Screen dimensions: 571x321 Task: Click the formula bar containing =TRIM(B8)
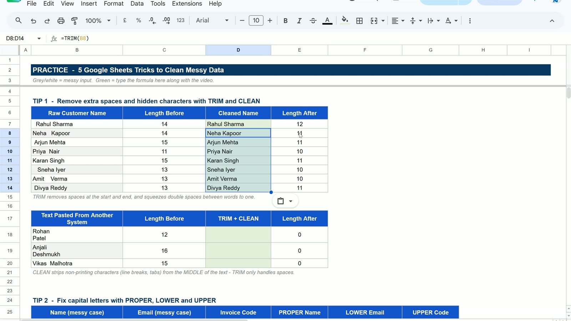[x=314, y=38]
